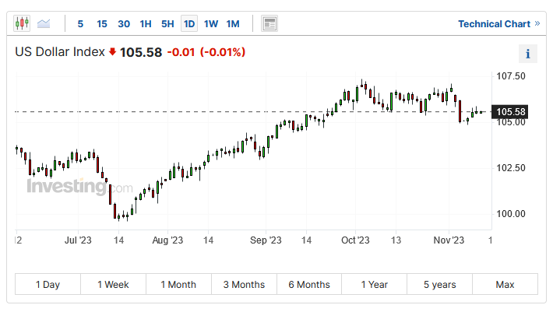View the 1 Year range
This screenshot has height=312, width=553.
click(x=374, y=284)
